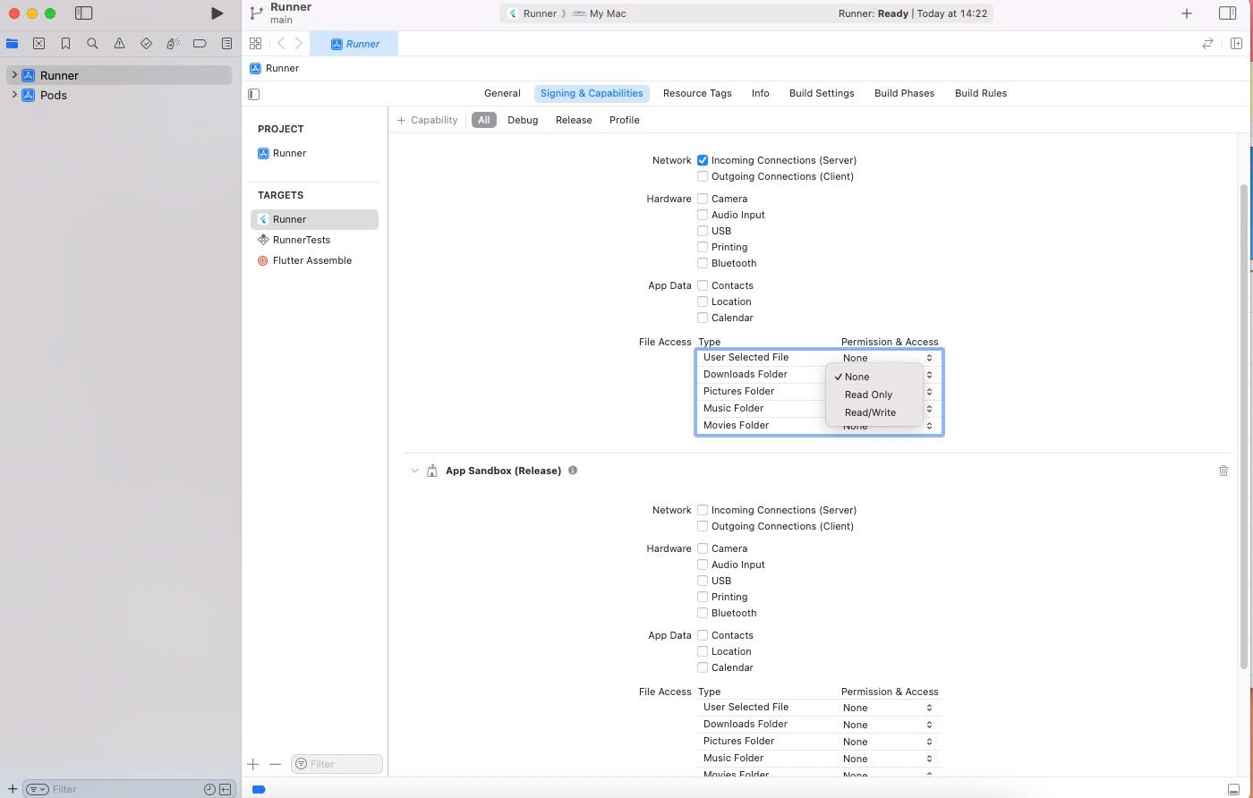The height and width of the screenshot is (798, 1253).
Task: Remove selected target with minus button
Action: 275,764
